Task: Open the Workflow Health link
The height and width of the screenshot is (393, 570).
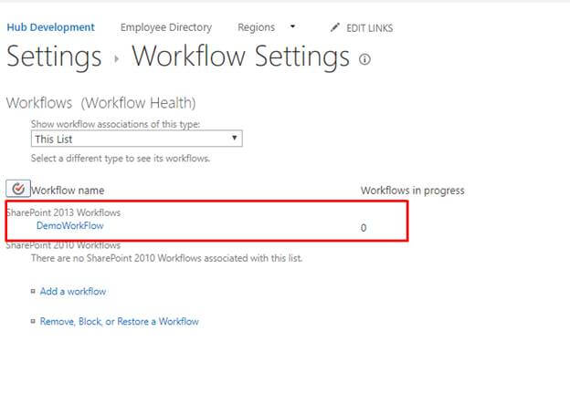Action: point(138,103)
